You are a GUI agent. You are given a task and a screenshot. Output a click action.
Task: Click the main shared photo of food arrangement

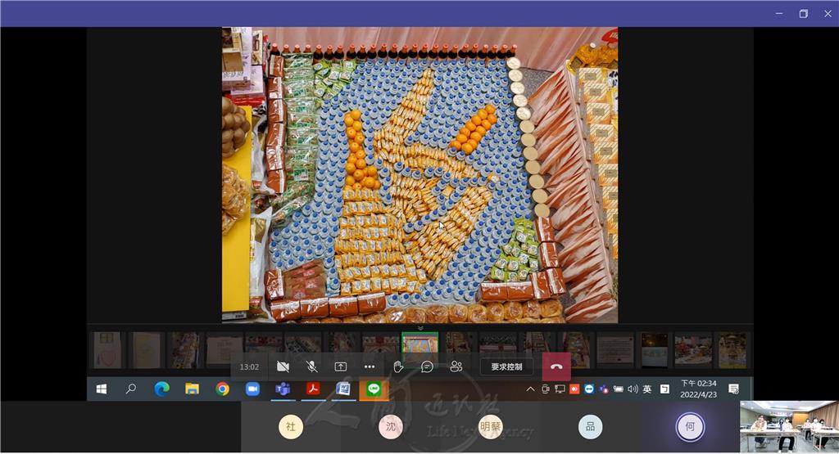(x=420, y=175)
